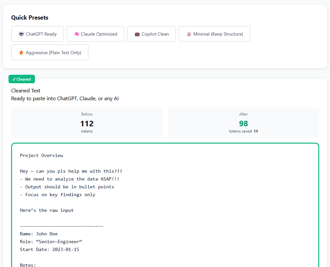This screenshot has width=330, height=267.
Task: Click the ChatGPT Ready robot icon
Action: (21, 34)
